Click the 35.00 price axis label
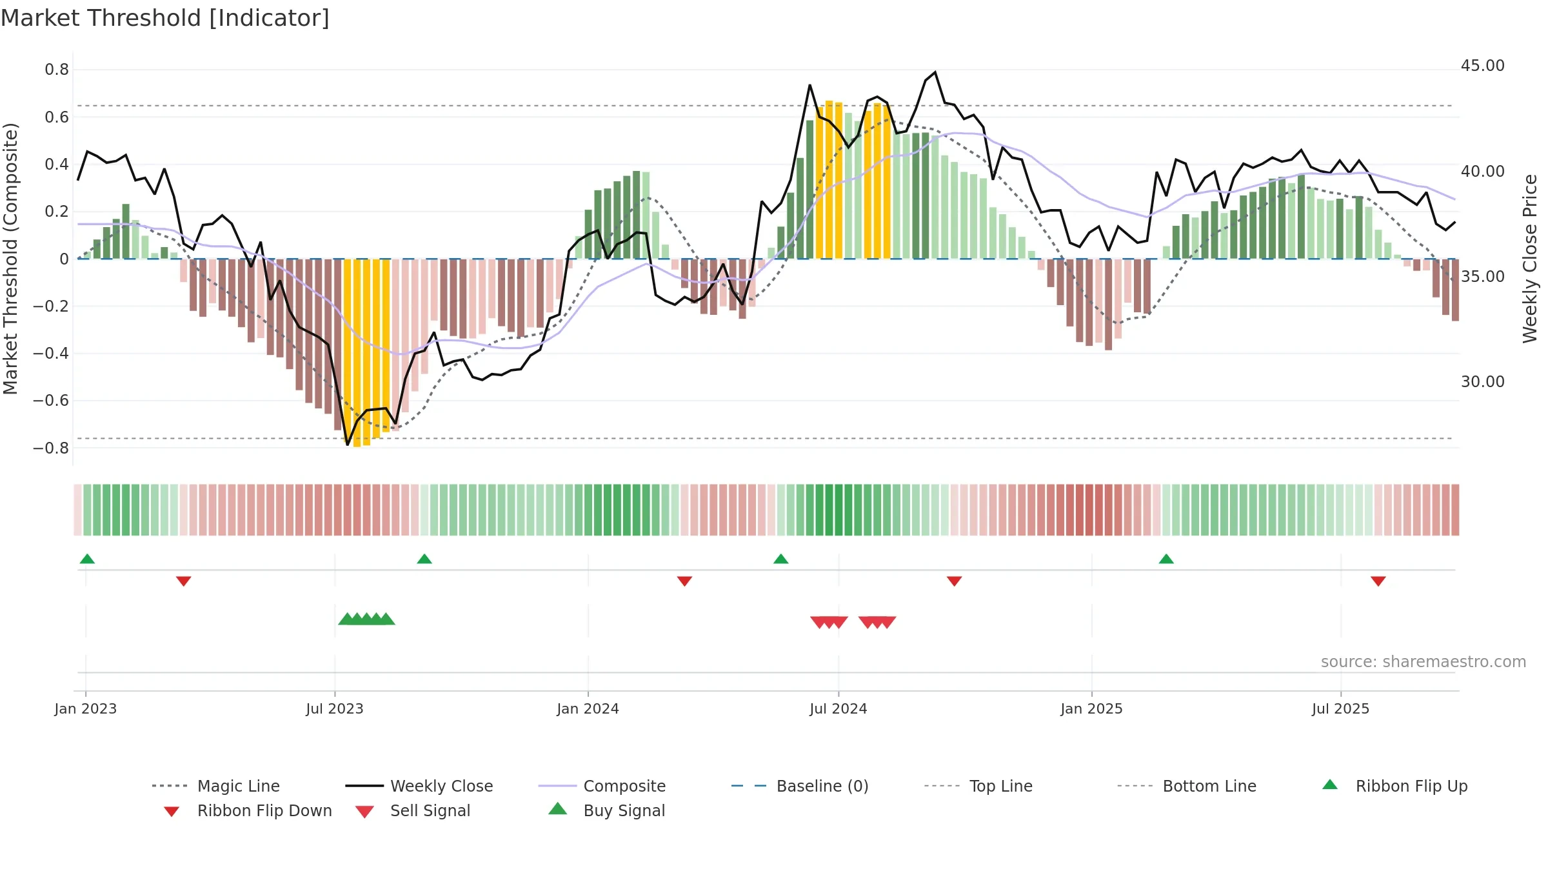This screenshot has width=1548, height=871. click(1483, 277)
